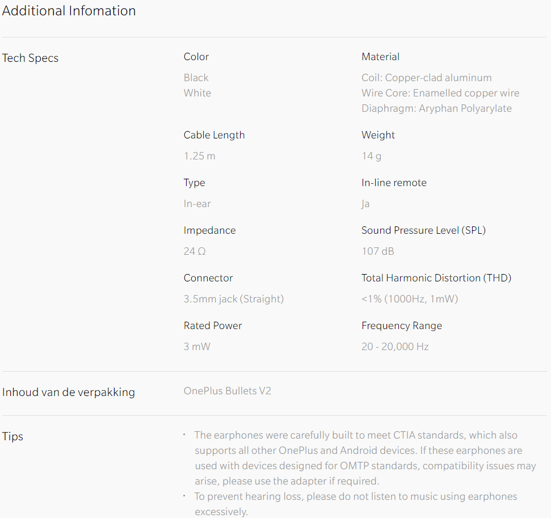
Task: Click the Coil: Copper-clad aluminum text
Action: tap(426, 78)
